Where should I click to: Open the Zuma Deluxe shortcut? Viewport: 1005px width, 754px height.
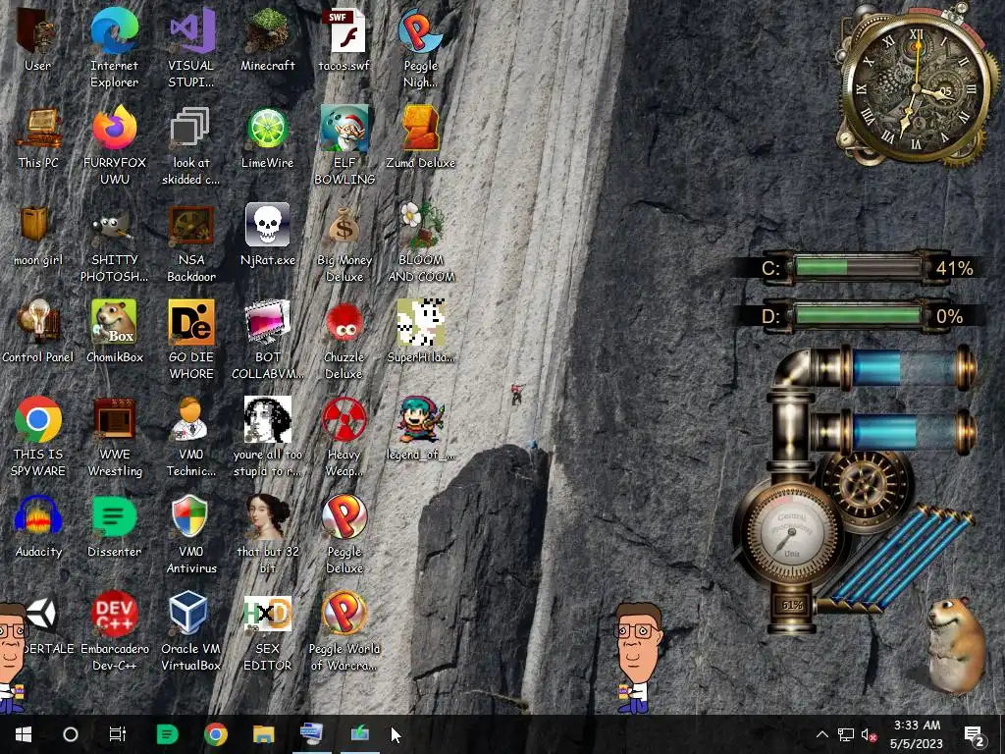[420, 137]
